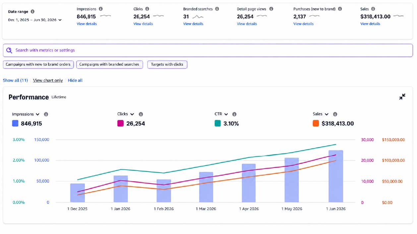Click the 1 May 2026 impressions bar
Screen dimensions: 417x234
point(292,180)
